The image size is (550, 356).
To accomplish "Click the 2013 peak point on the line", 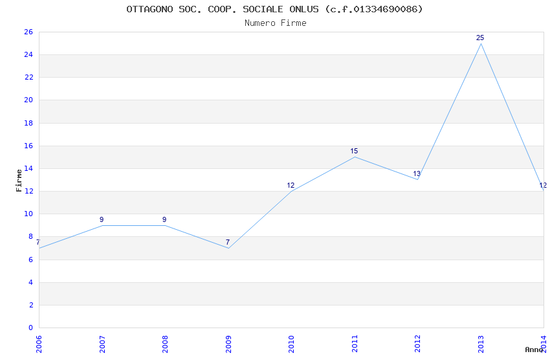I will click(x=481, y=43).
